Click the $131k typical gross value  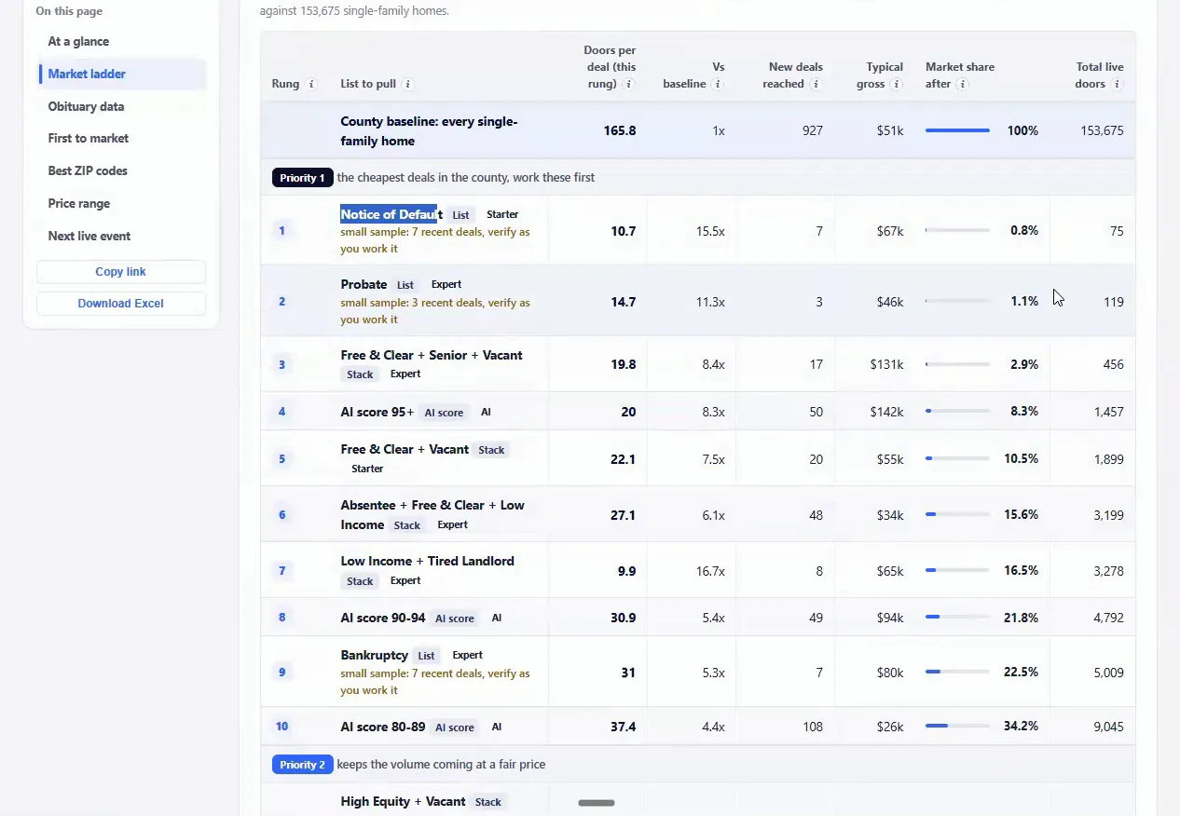(x=886, y=364)
